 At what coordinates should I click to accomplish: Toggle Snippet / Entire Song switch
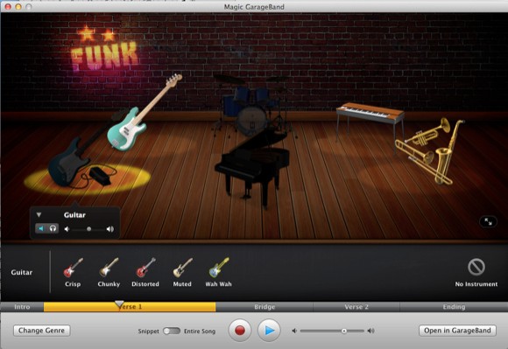coord(172,331)
